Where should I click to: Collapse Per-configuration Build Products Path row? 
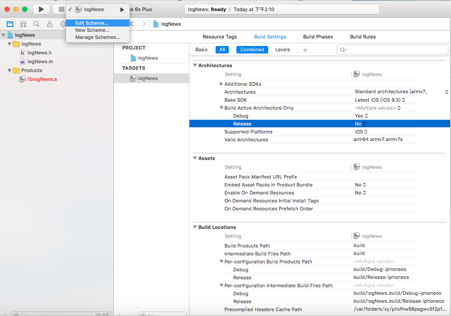(x=221, y=262)
